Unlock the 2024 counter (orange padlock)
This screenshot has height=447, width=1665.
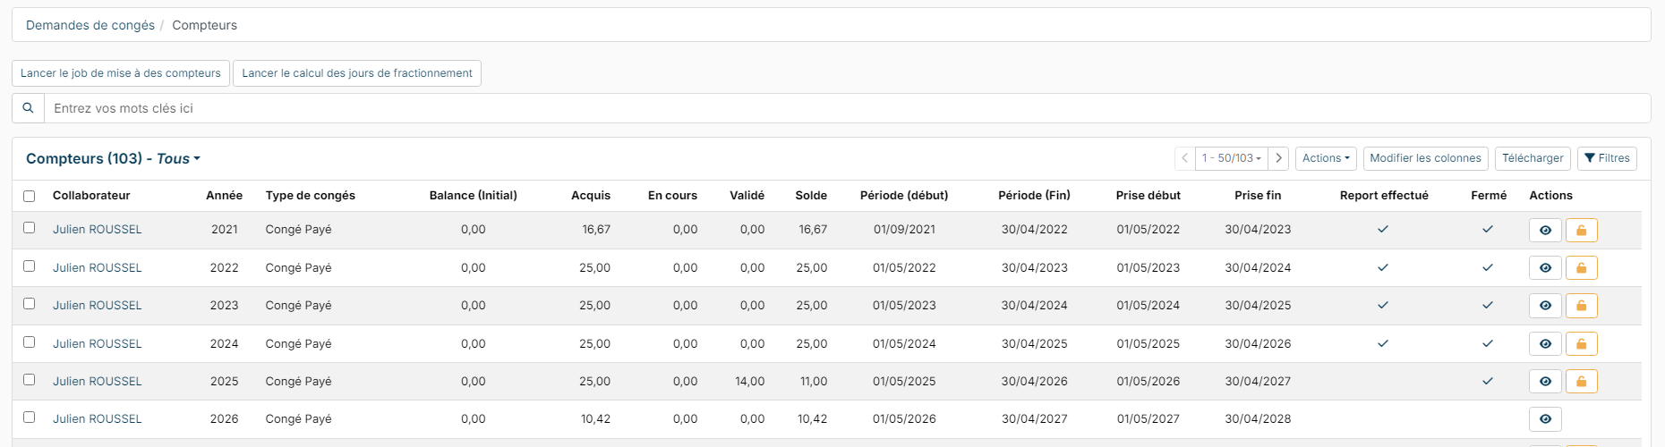click(x=1581, y=343)
